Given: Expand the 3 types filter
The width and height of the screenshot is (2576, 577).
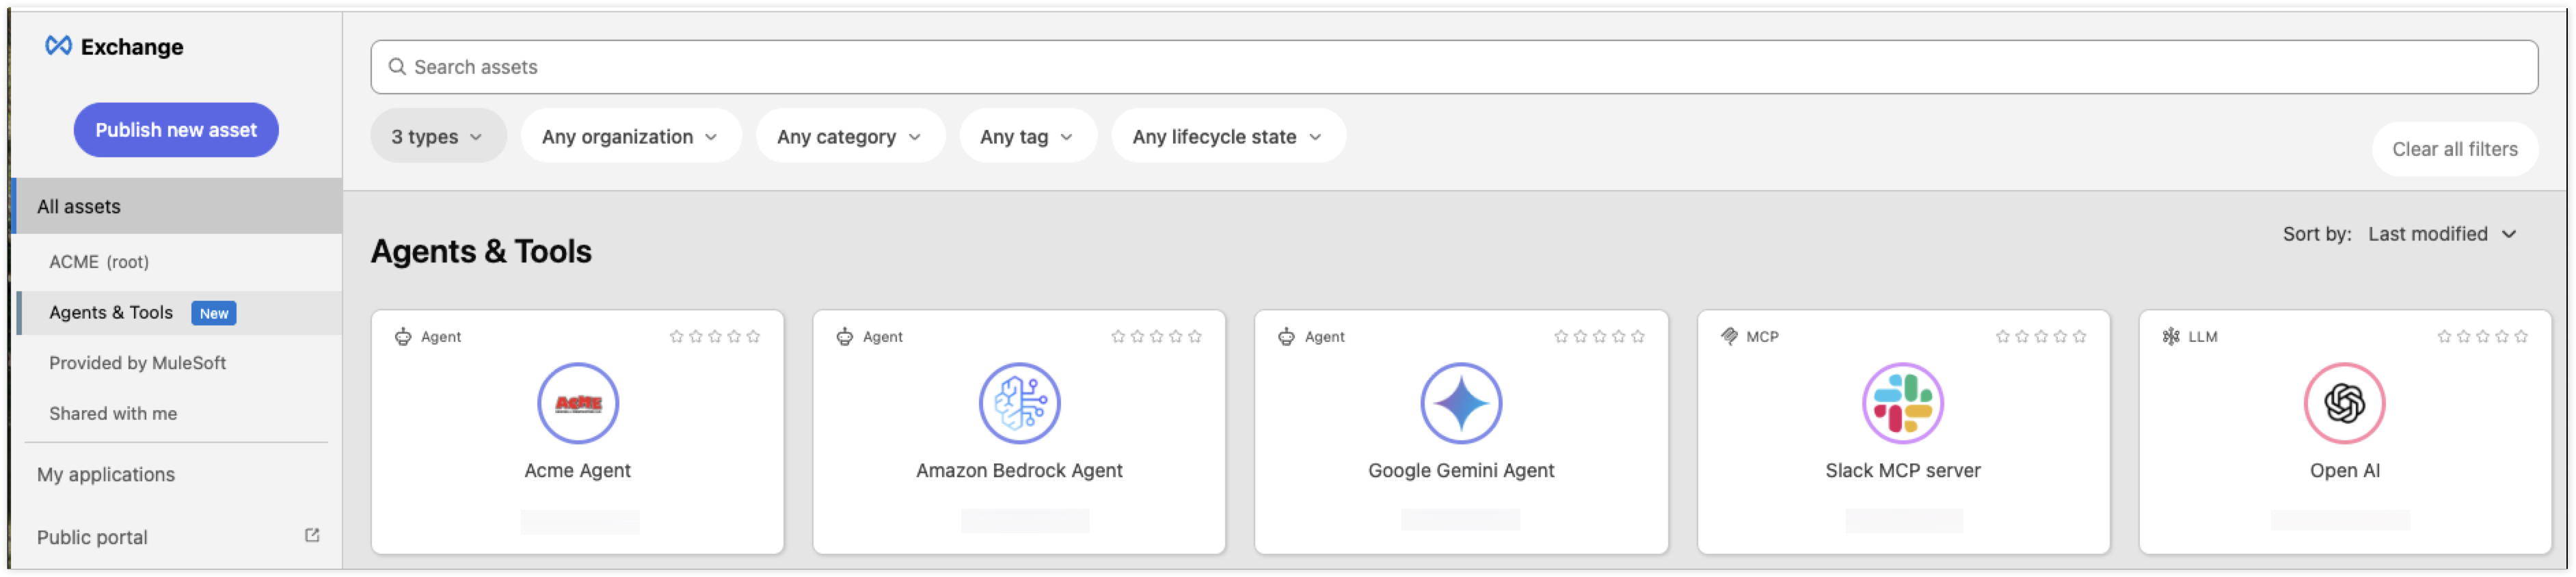Looking at the screenshot, I should [x=437, y=136].
